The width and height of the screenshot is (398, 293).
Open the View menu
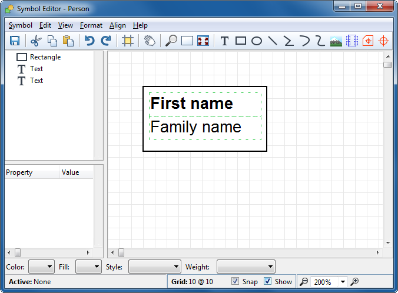pos(65,25)
